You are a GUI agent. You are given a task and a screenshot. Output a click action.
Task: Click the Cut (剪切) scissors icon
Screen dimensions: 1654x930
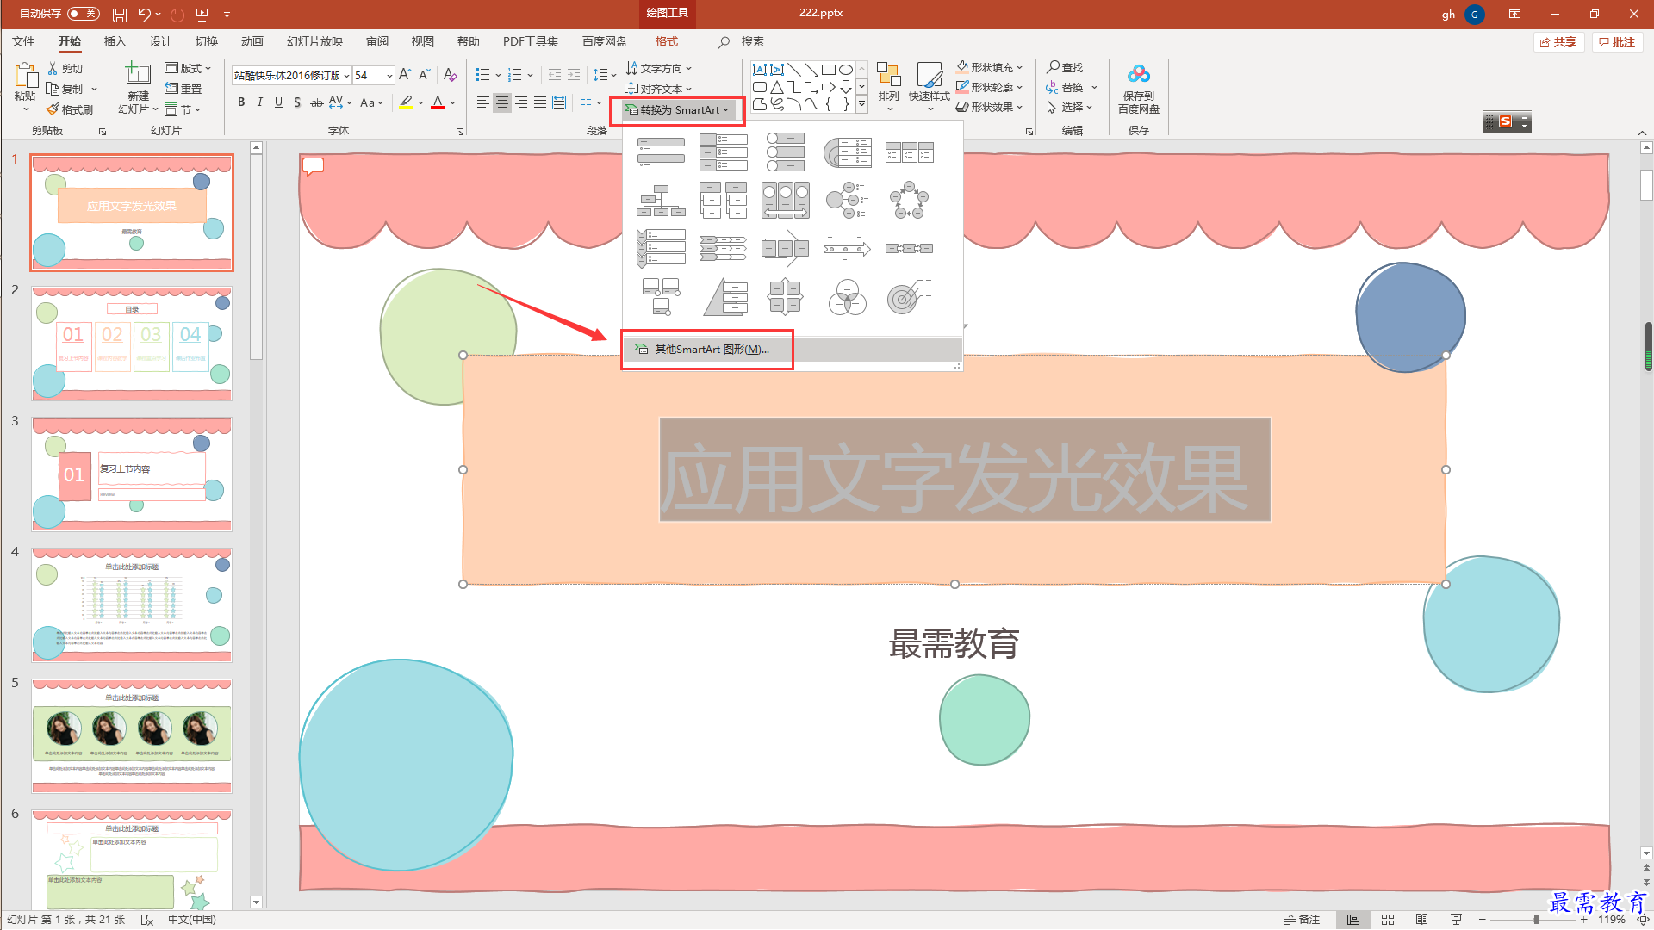click(53, 68)
